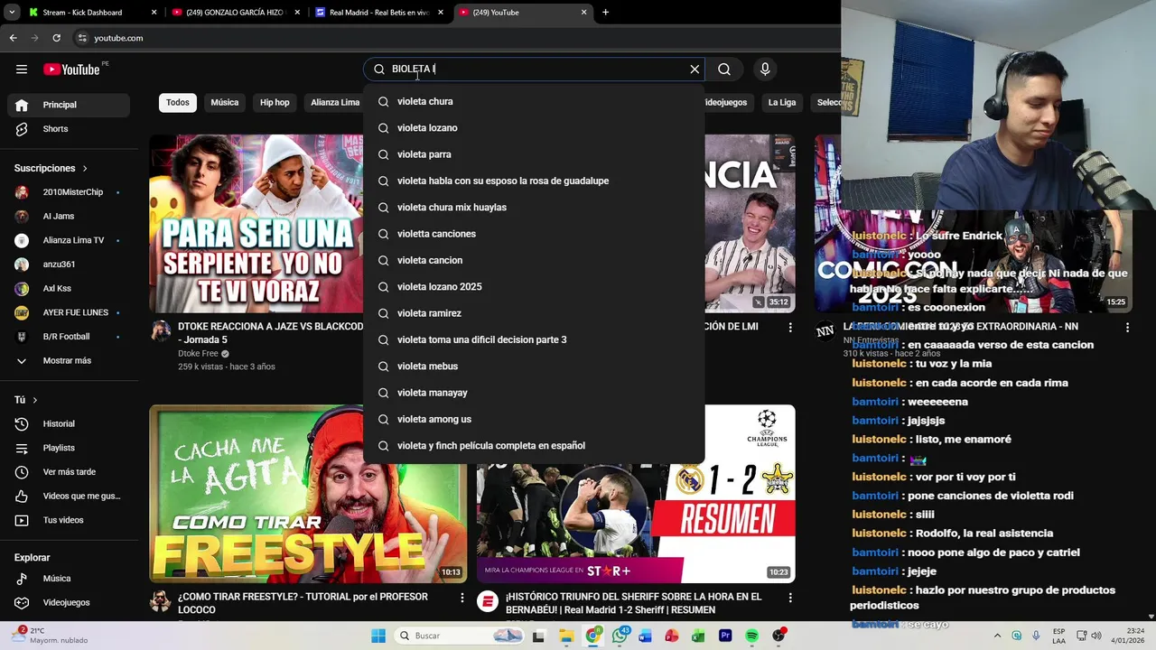
Task: Open Videojuegos under Explorar
Action: click(x=69, y=603)
